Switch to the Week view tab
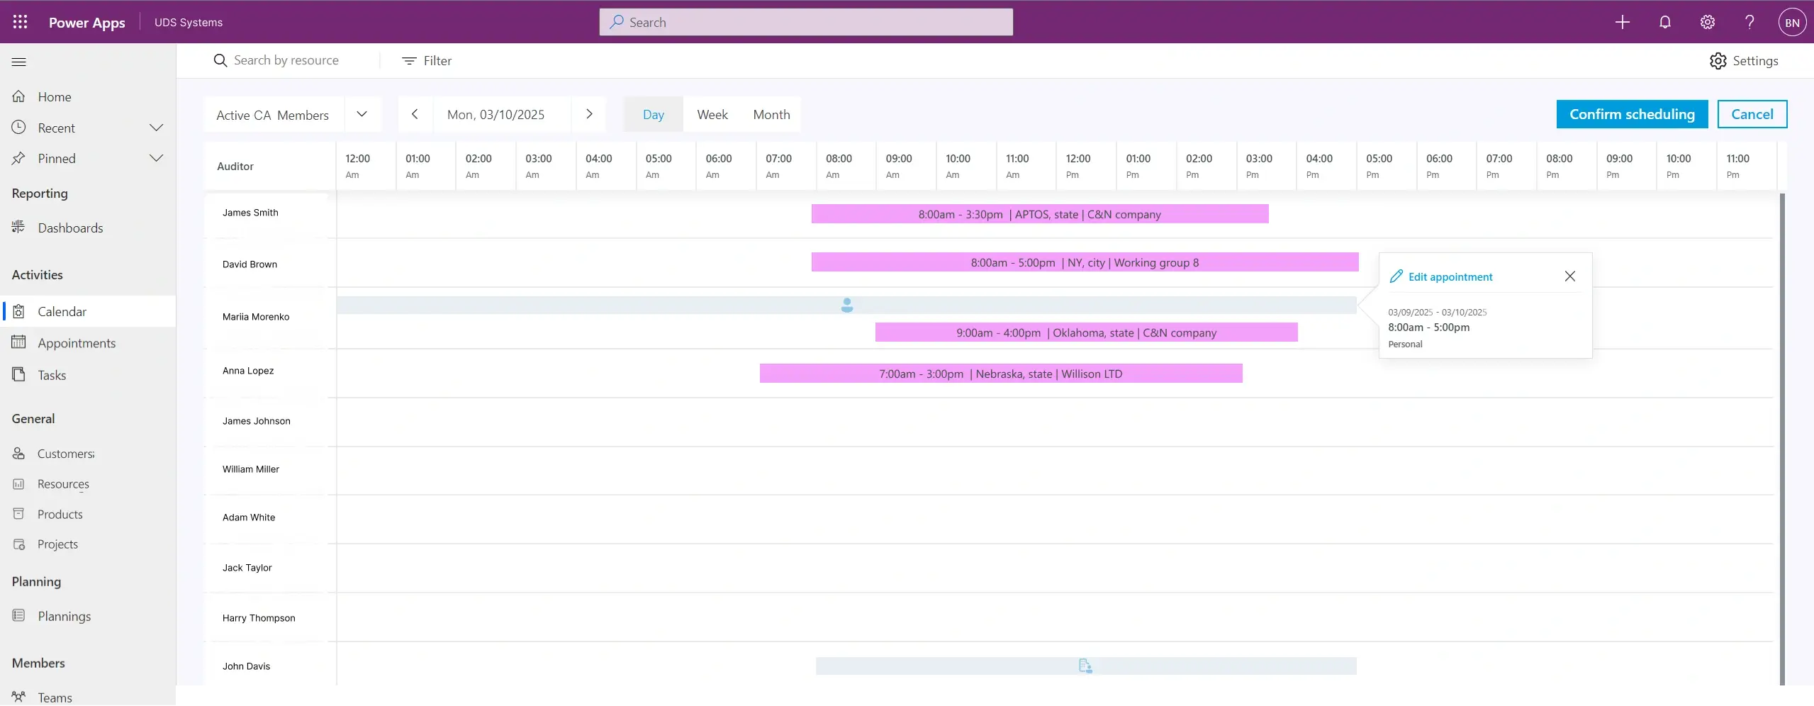 click(712, 113)
